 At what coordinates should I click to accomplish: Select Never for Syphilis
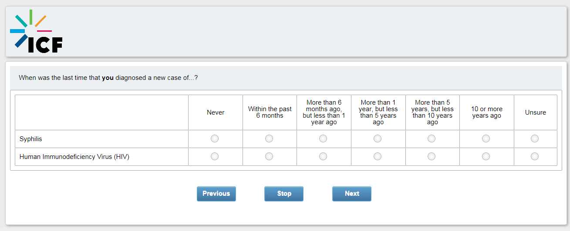point(215,139)
